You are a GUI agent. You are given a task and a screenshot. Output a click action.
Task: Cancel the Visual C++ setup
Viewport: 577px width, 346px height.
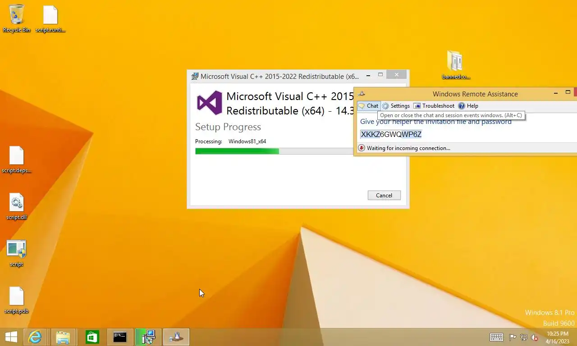pos(384,195)
